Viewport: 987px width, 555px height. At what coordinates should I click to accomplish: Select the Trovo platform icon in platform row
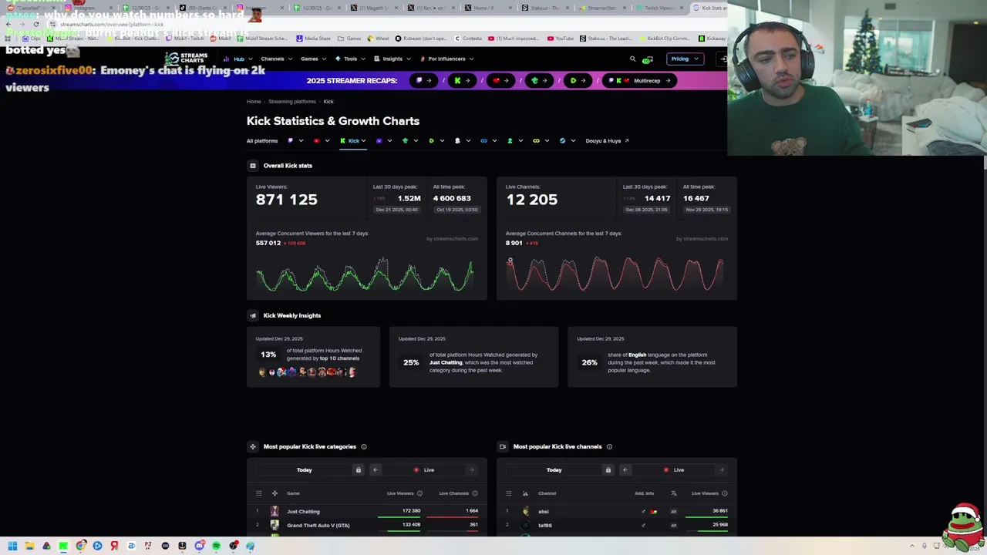coord(405,141)
